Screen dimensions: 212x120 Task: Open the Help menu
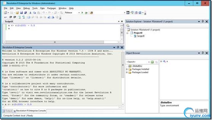(71, 8)
